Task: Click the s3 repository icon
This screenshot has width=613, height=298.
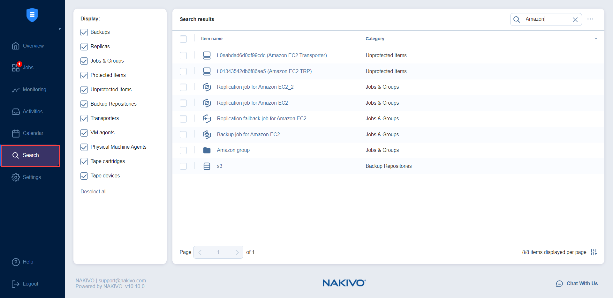Action: click(x=207, y=166)
